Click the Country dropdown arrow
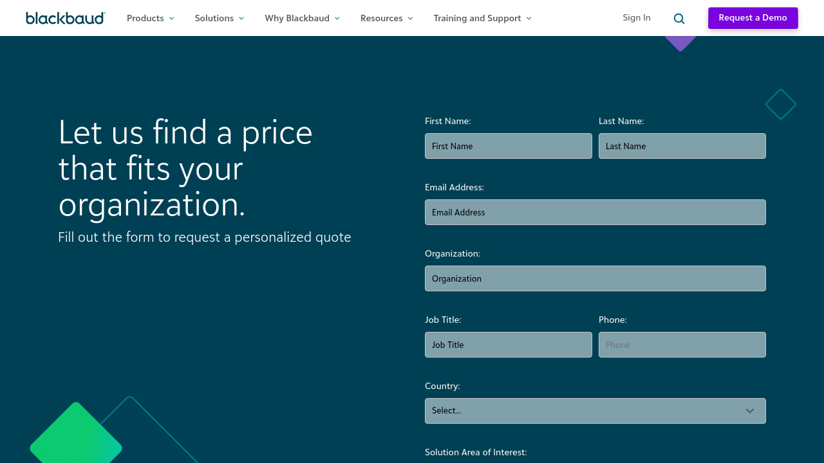Image resolution: width=824 pixels, height=463 pixels. coord(750,411)
